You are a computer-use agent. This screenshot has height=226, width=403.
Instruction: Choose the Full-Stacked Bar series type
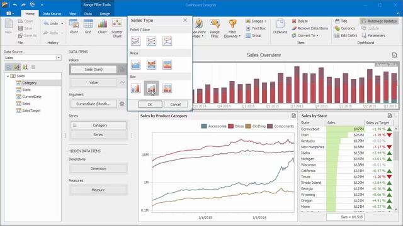click(x=167, y=88)
